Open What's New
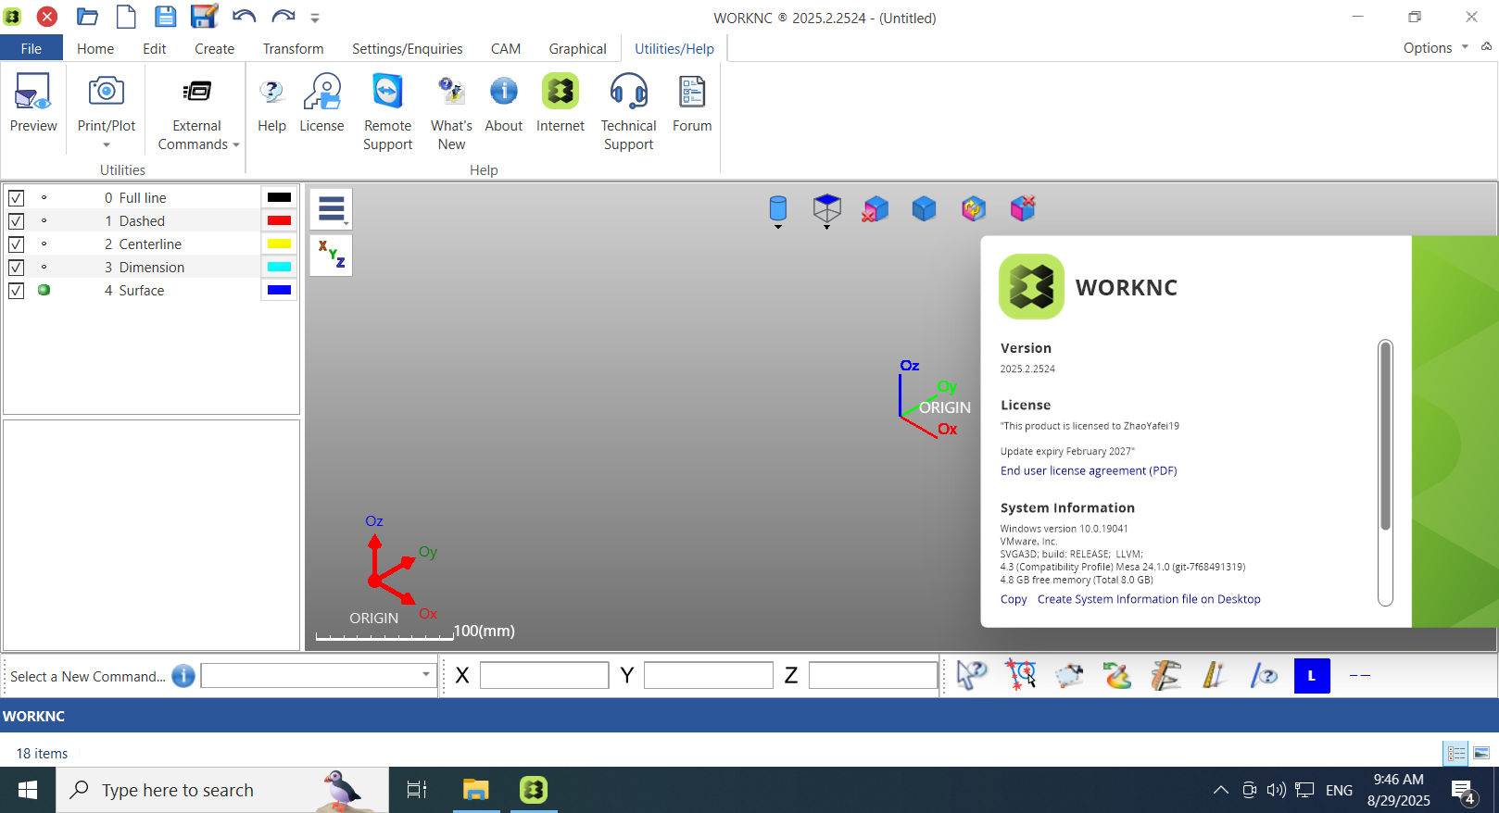Image resolution: width=1499 pixels, height=813 pixels. (451, 112)
